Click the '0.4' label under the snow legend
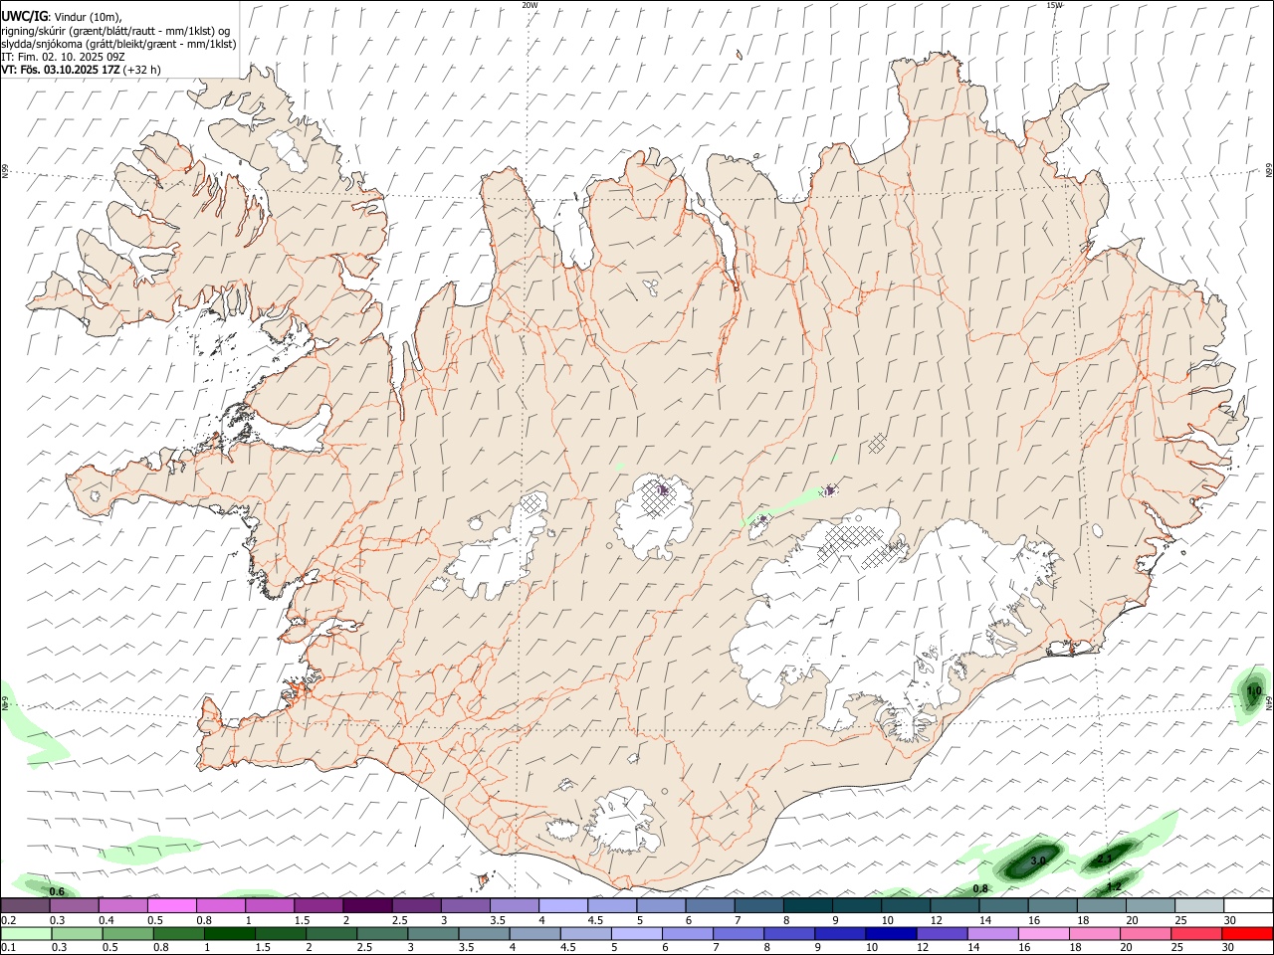1274x955 pixels. coord(106,920)
